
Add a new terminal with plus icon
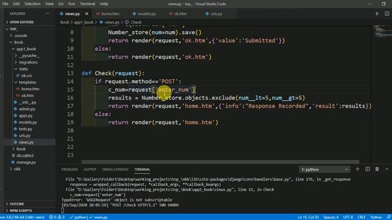pyautogui.click(x=358, y=169)
